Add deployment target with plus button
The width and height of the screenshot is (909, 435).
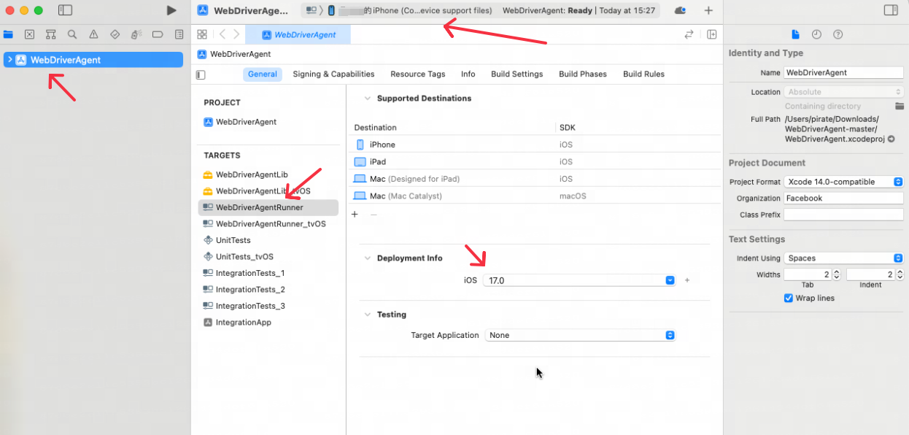pyautogui.click(x=687, y=280)
